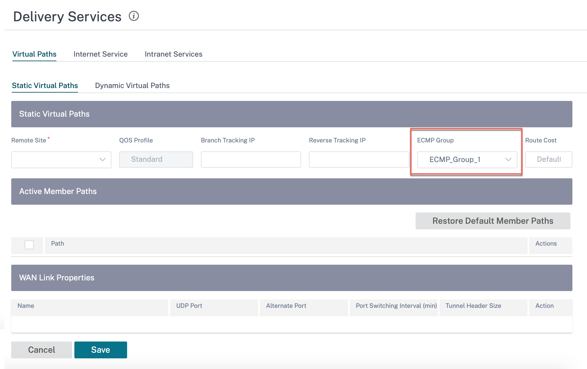Click the UDP Port column header
Image resolution: width=587 pixels, height=369 pixels.
pyautogui.click(x=214, y=308)
